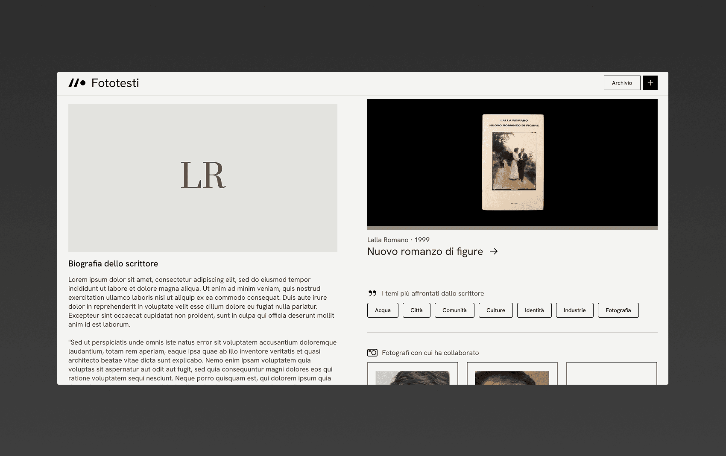
Task: Open the first photographer portrait card
Action: tap(413, 374)
